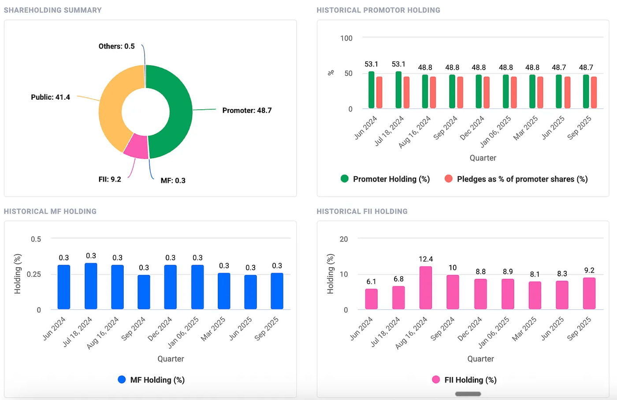Toggle the Promoter Holding (%) legend dot

[345, 178]
